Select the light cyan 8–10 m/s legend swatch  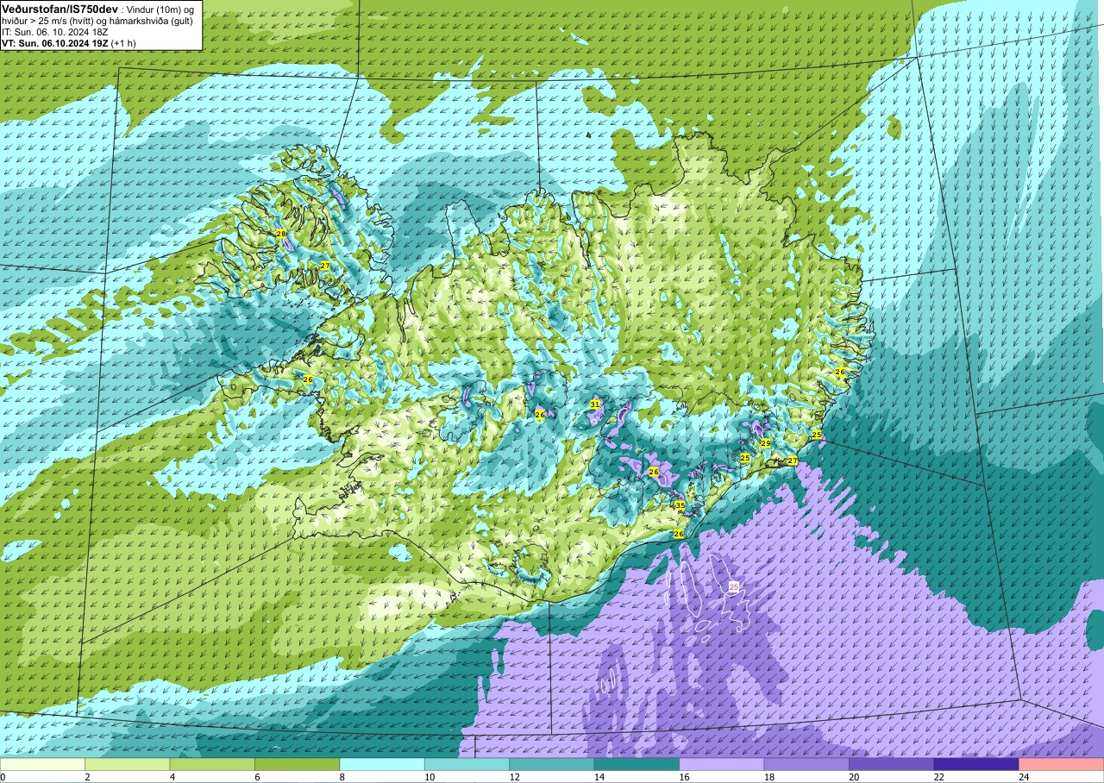click(x=382, y=764)
